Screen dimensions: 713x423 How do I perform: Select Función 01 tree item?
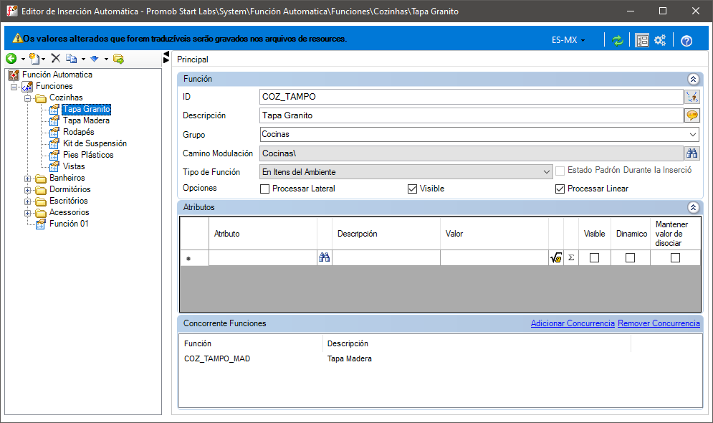(x=69, y=224)
